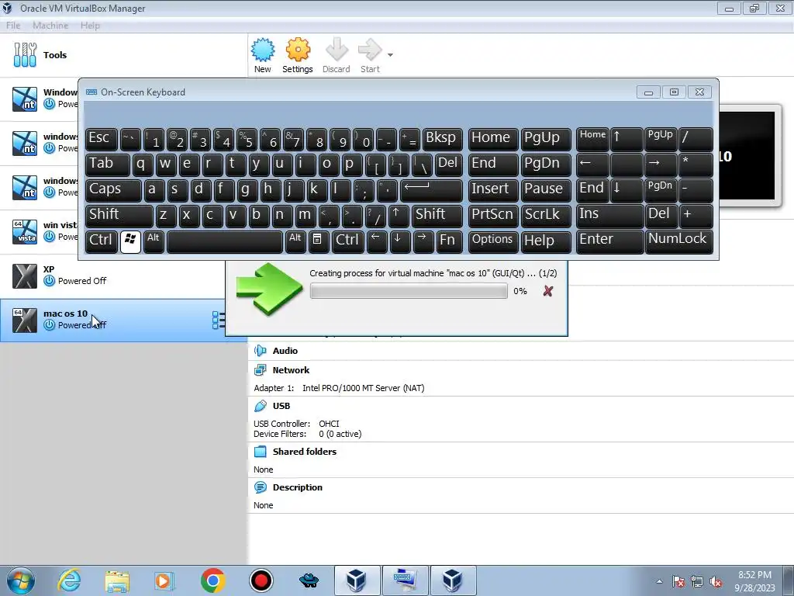
Task: Click the Start arrow toolbar icon
Action: coord(370,56)
